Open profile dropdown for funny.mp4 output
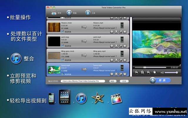Image resolution: width=188 pixels, height=118 pixels. click(x=105, y=71)
